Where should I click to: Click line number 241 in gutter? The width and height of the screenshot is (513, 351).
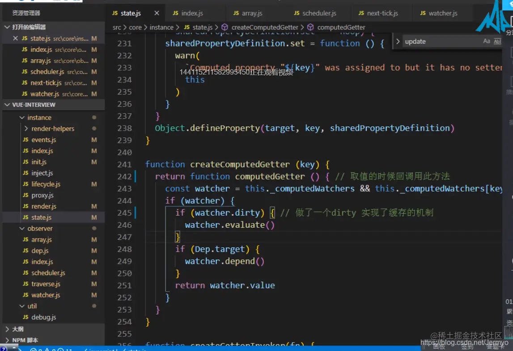pos(124,164)
